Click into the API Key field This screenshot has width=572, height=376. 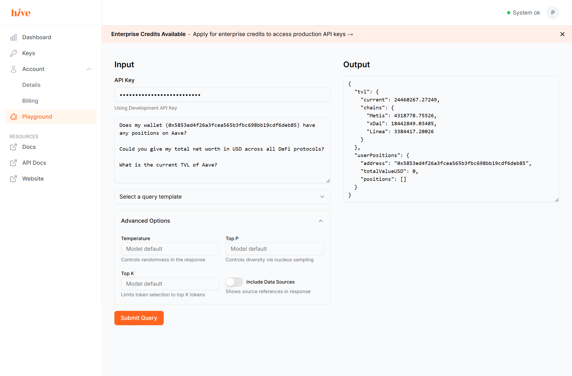click(x=222, y=95)
